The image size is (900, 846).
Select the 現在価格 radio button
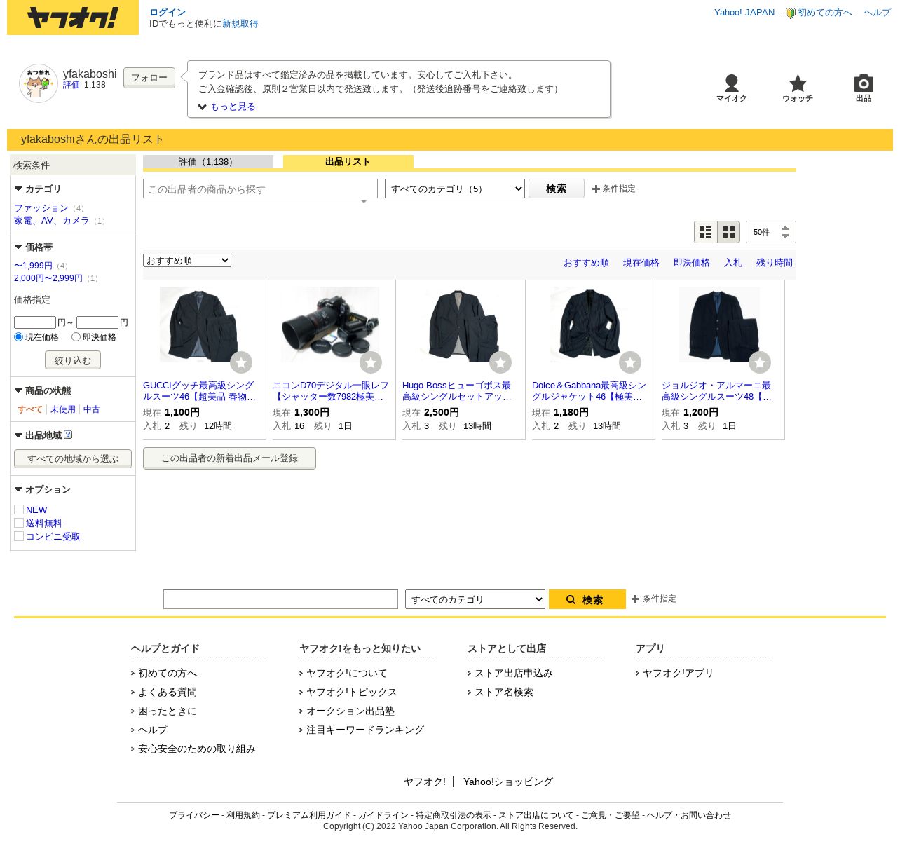click(x=19, y=337)
